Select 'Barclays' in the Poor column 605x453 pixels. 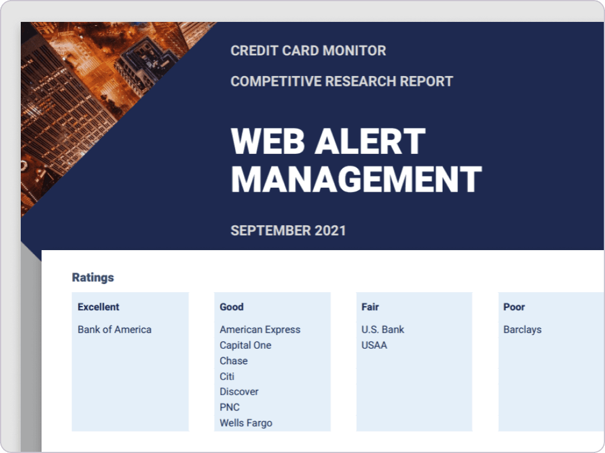pyautogui.click(x=522, y=330)
